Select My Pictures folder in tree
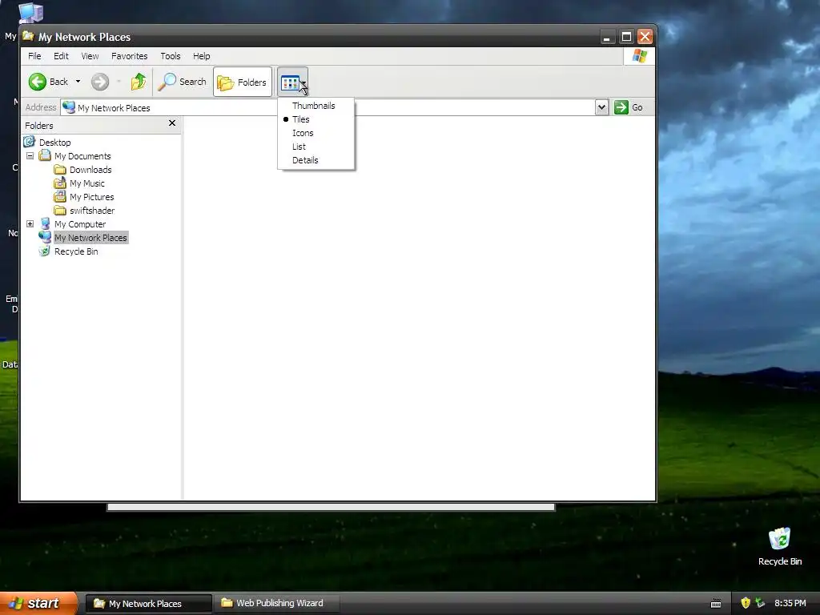The image size is (820, 615). pos(91,197)
